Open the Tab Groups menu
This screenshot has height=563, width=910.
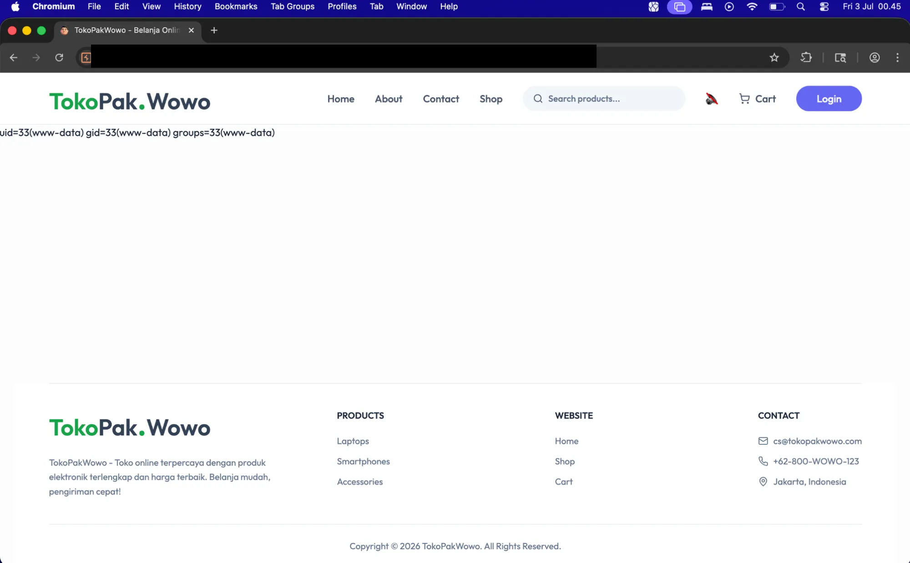[293, 7]
